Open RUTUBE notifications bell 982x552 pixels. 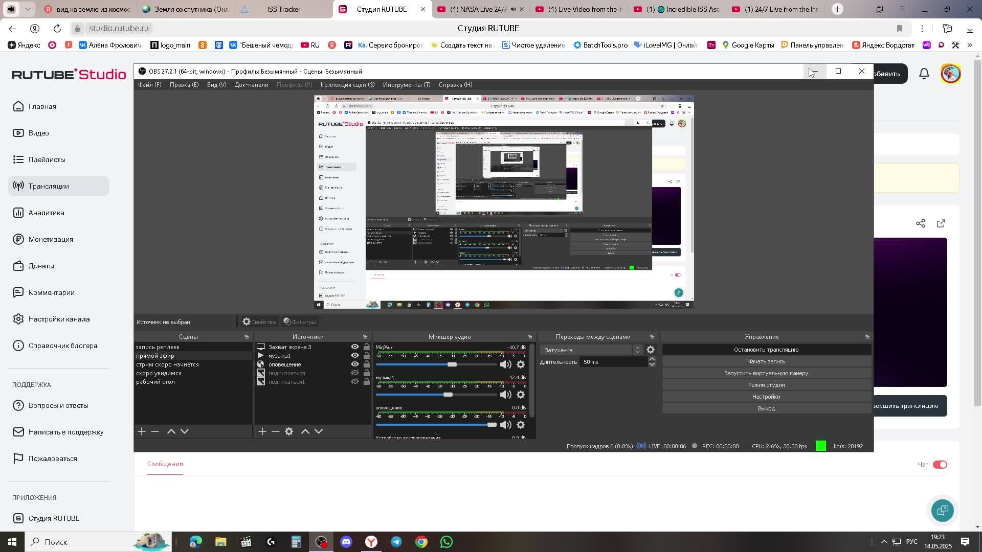(x=924, y=74)
